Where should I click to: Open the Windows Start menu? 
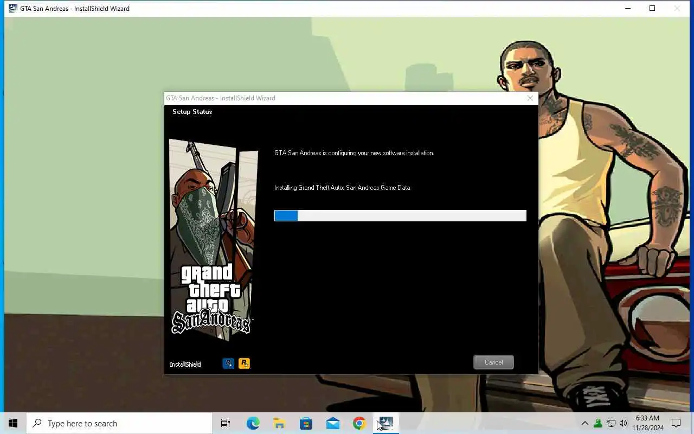coord(13,423)
